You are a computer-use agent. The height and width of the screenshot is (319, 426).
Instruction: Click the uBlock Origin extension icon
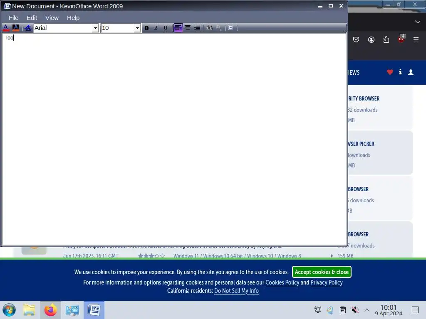(401, 39)
